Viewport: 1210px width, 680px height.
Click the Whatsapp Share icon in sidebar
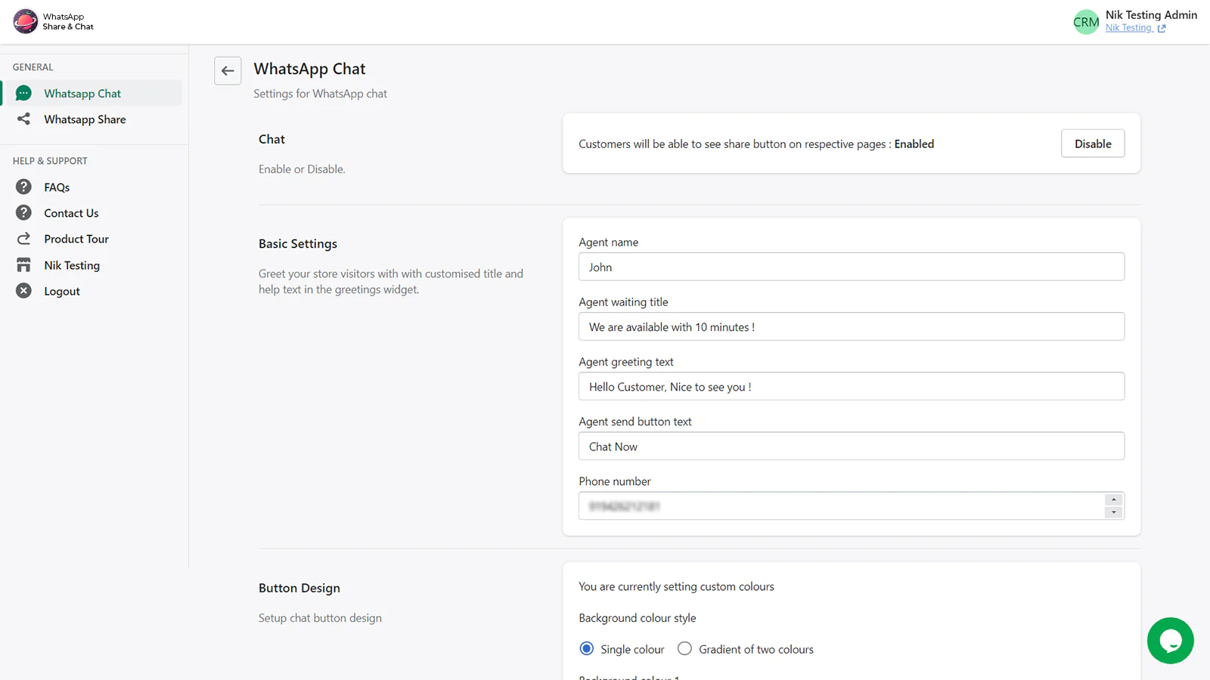click(x=24, y=119)
